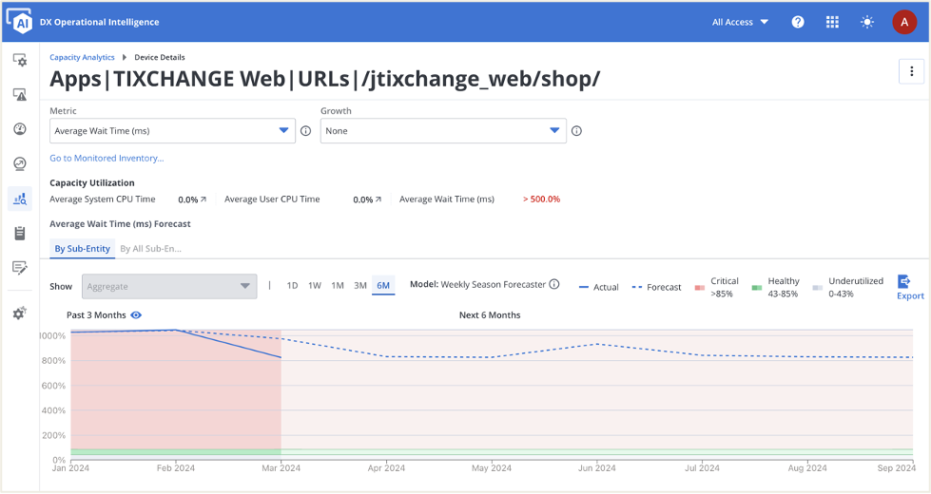This screenshot has height=494, width=931.
Task: Click the Export chart icon
Action: coord(904,281)
